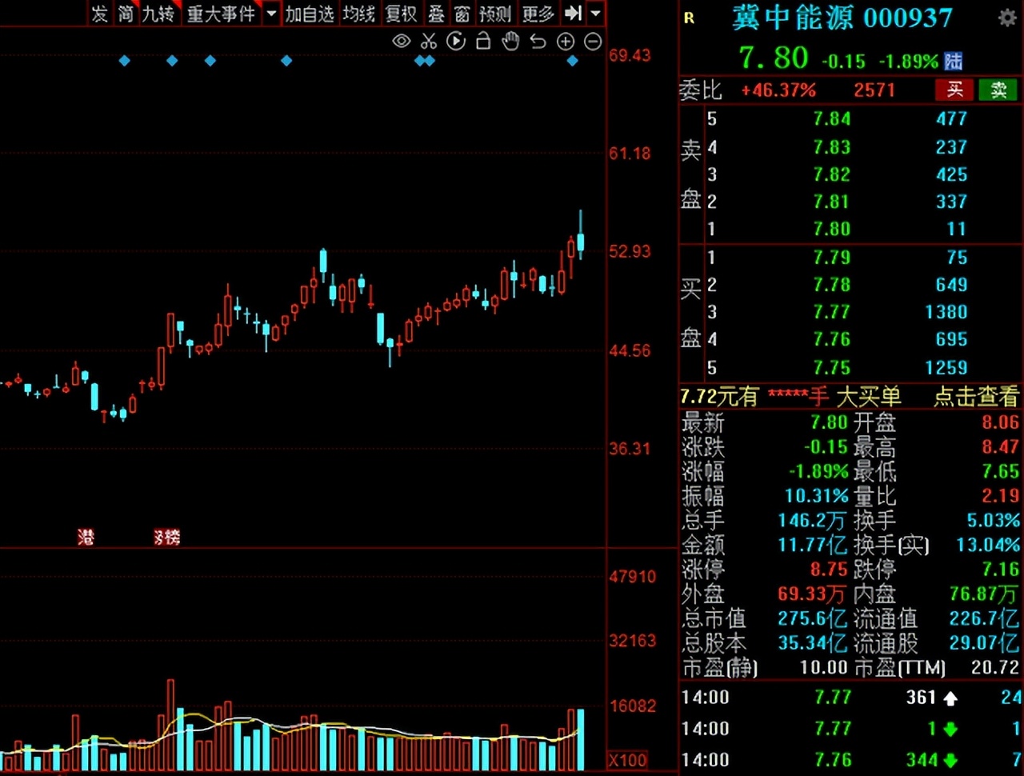Viewport: 1024px width, 776px height.
Task: Click the 52.93 price axis label
Action: (630, 251)
